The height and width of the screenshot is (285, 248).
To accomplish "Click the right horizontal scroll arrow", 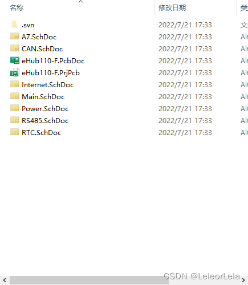I will click(243, 280).
